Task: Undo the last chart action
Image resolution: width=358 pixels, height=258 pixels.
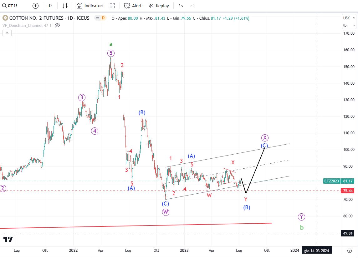Action: pyautogui.click(x=181, y=6)
